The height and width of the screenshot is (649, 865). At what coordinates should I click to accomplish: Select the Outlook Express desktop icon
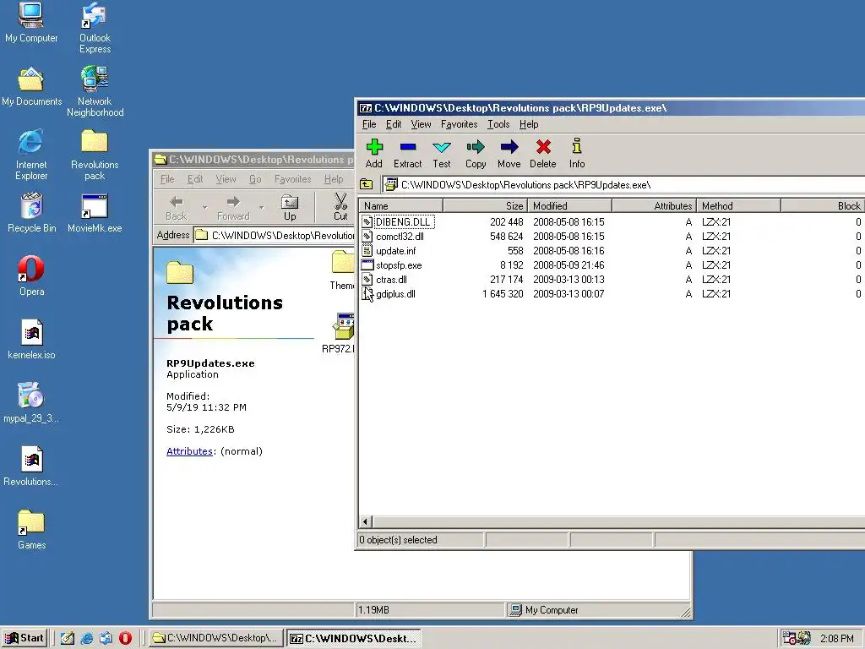pos(95,28)
